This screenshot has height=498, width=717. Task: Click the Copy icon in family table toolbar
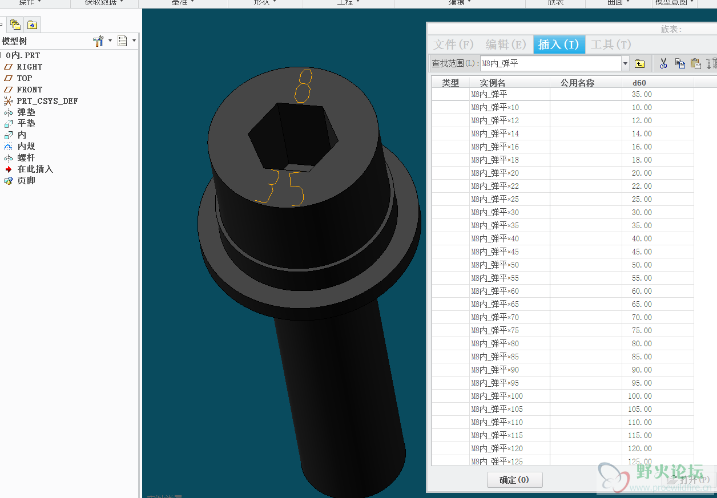(680, 63)
